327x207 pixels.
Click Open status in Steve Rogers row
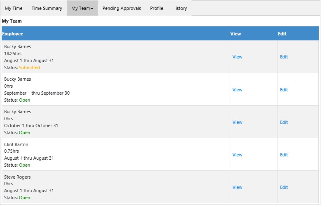click(25, 198)
